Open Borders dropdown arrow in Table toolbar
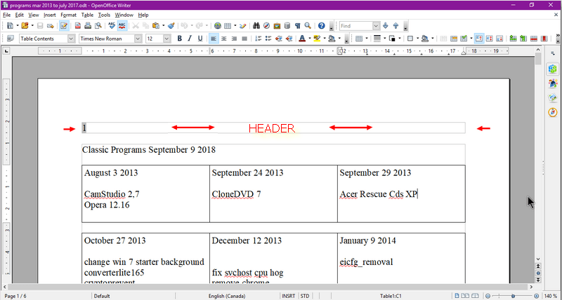562x300 pixels. coord(417,39)
